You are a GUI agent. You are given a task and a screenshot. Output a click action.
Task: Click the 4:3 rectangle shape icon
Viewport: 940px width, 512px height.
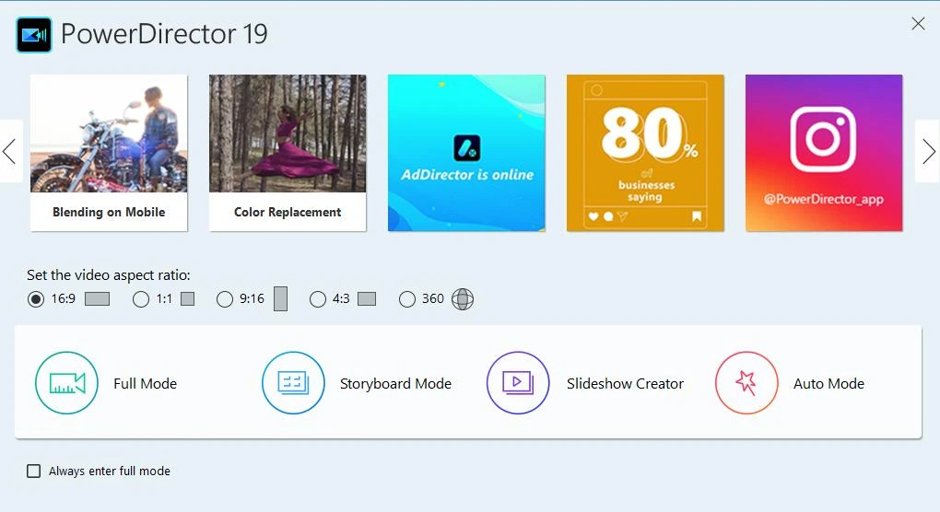[367, 298]
